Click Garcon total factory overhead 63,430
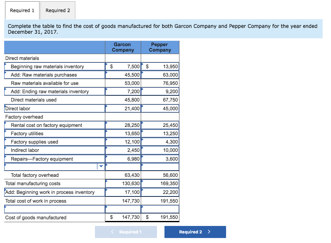 click(x=123, y=175)
